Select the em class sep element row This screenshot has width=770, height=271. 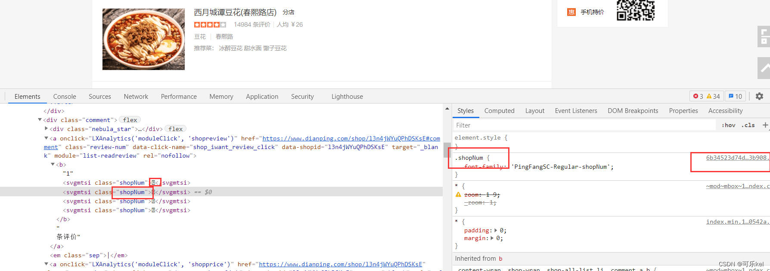[x=89, y=255]
